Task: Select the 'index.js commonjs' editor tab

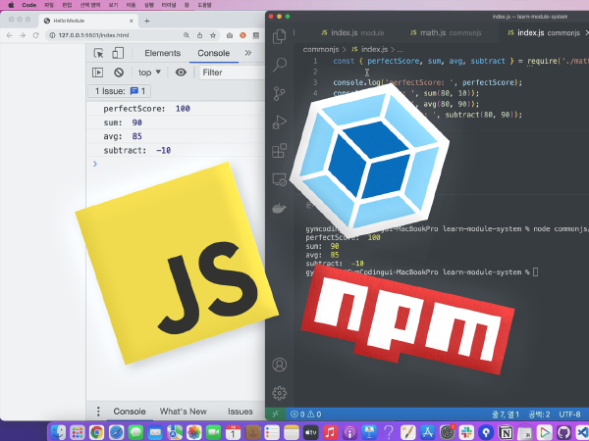Action: (x=543, y=33)
